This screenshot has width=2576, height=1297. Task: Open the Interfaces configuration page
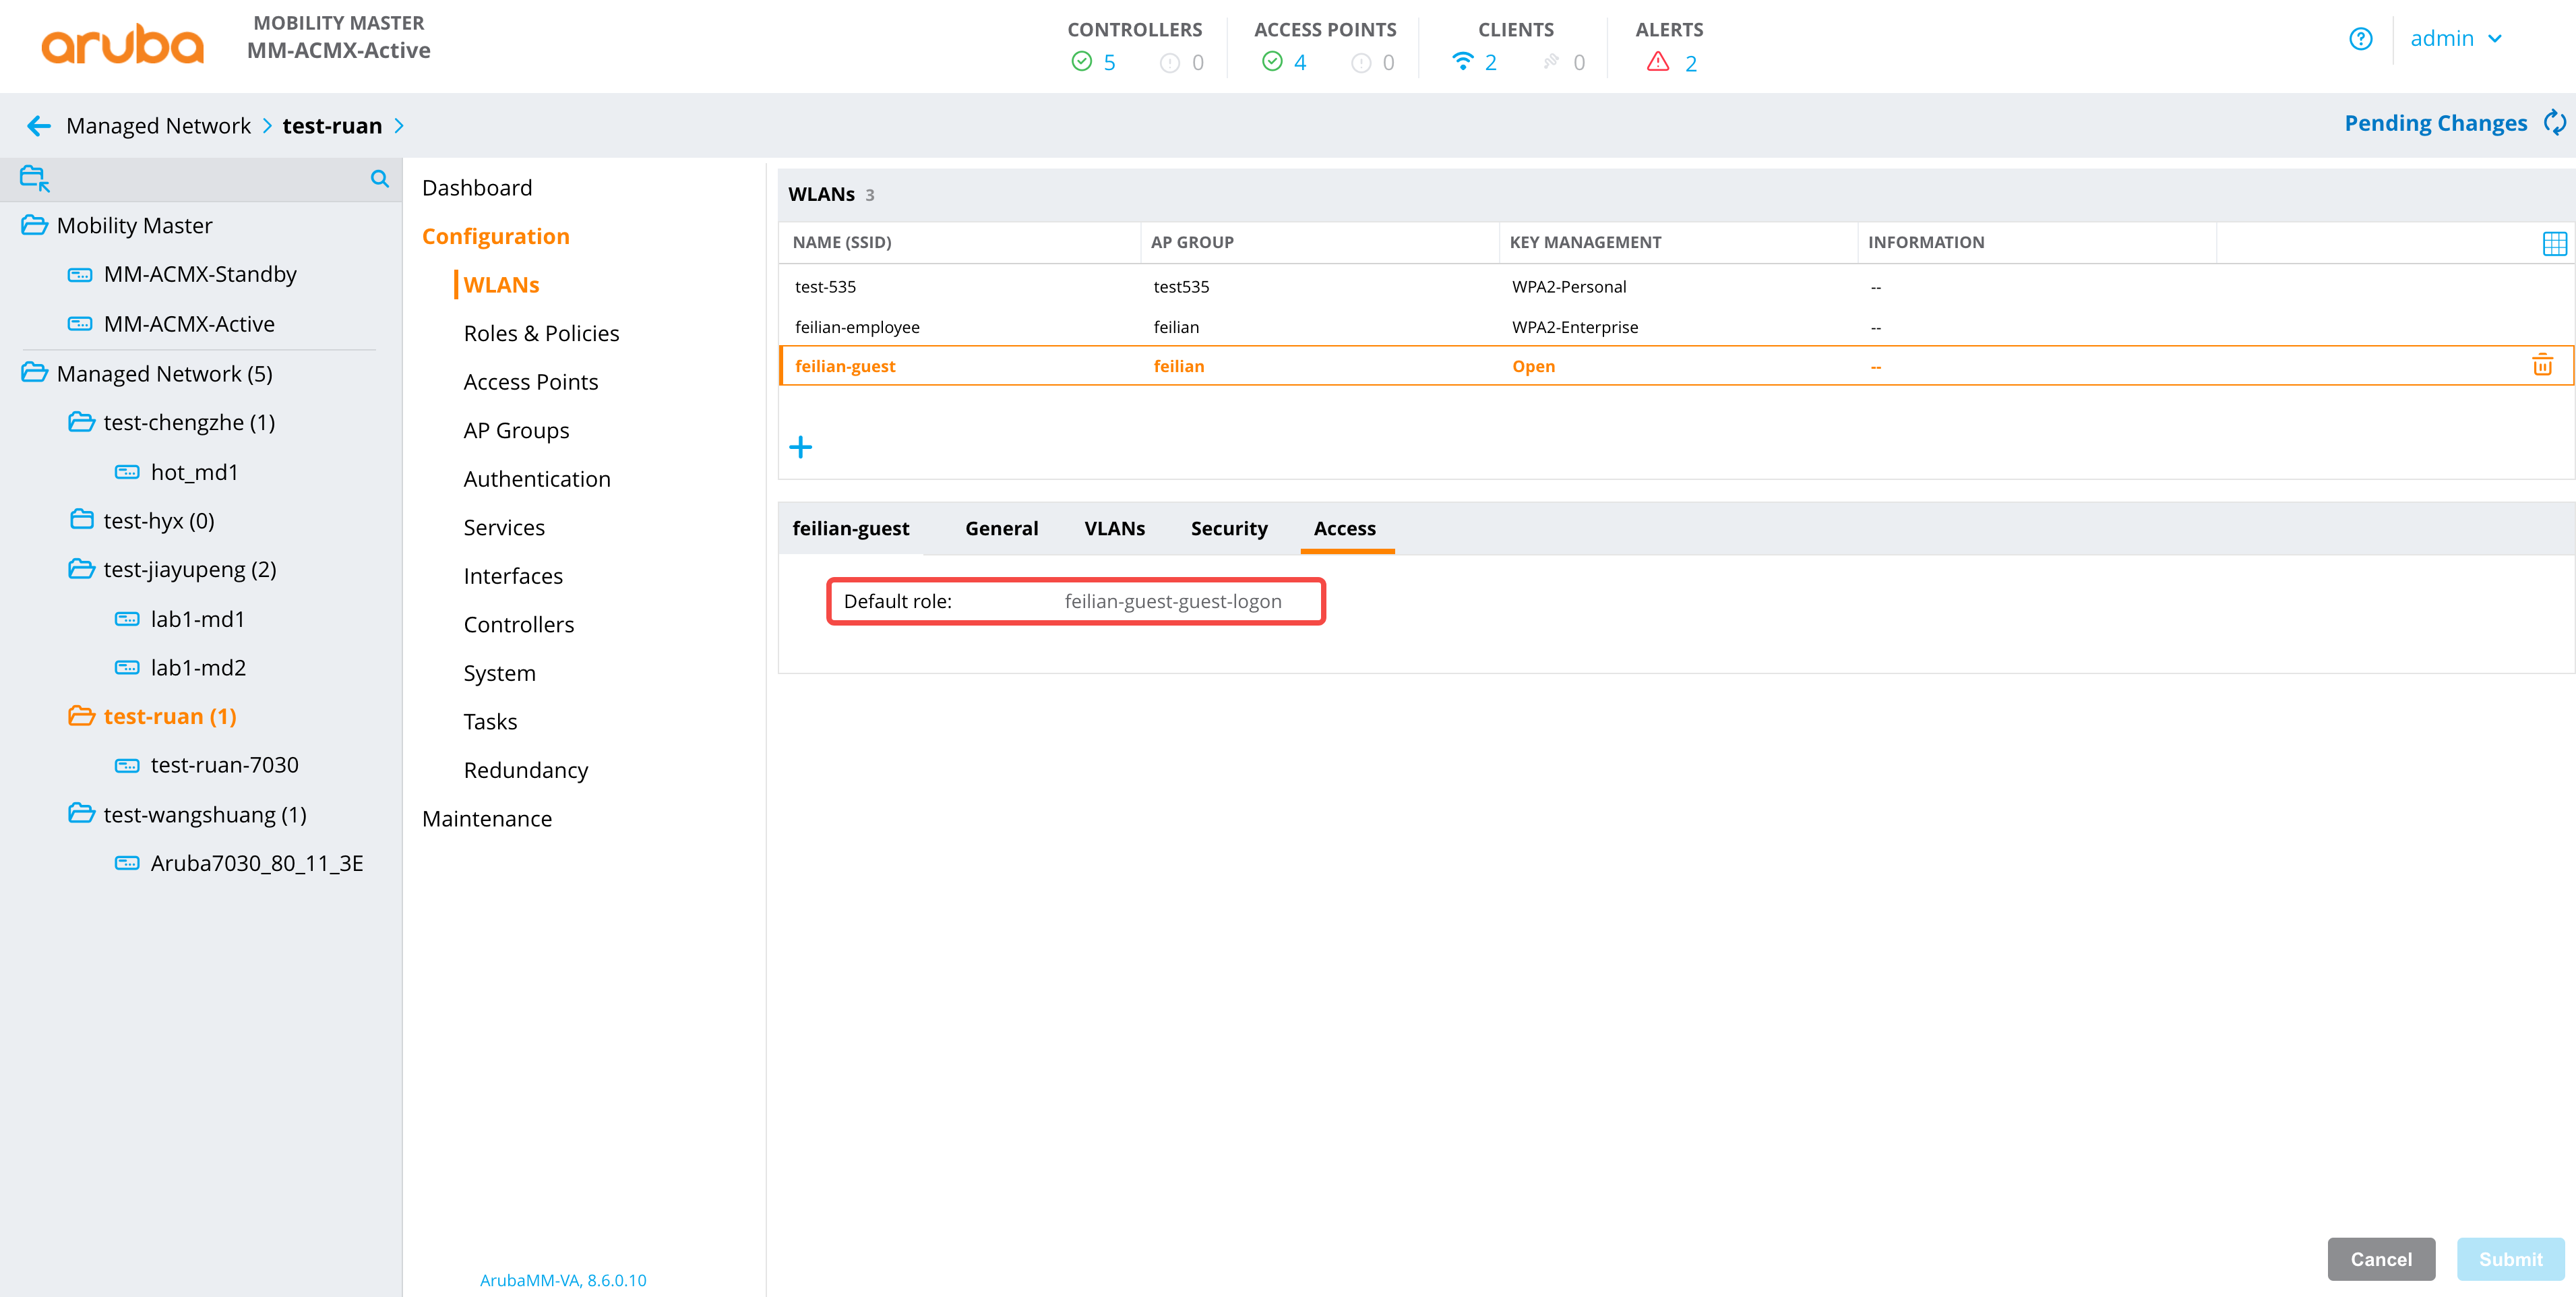pyautogui.click(x=513, y=576)
